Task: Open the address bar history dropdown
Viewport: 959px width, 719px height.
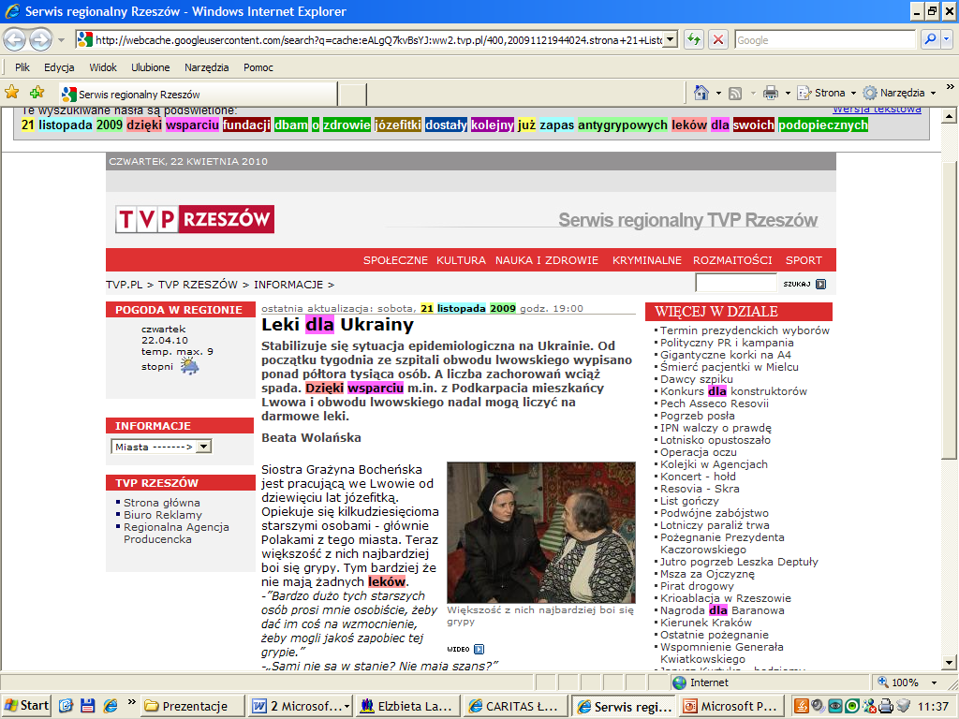Action: tap(671, 39)
